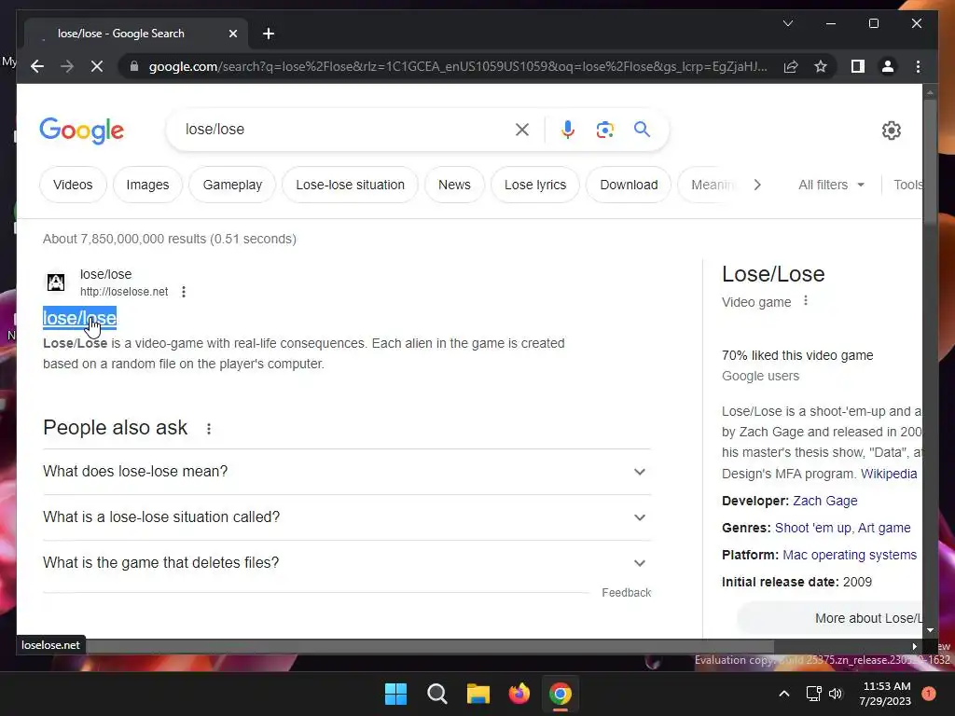Stop loading the page
The width and height of the screenshot is (955, 716).
tap(97, 66)
